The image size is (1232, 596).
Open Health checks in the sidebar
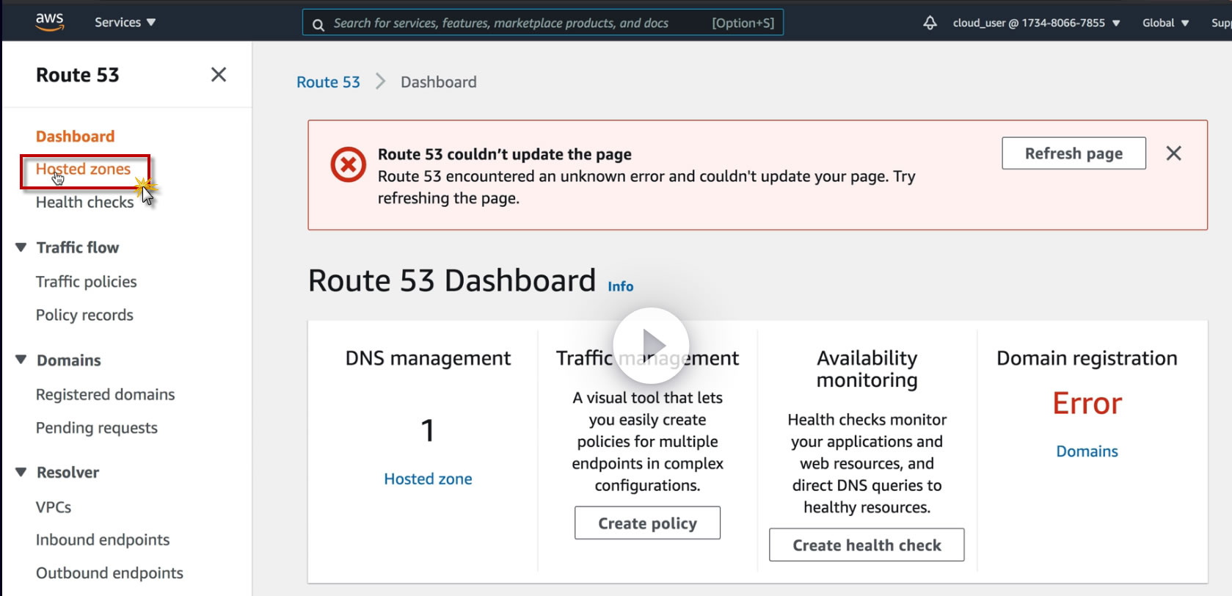tap(84, 203)
